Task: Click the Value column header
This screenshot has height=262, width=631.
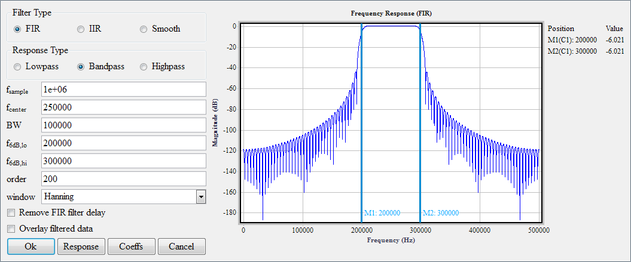Action: 614,29
